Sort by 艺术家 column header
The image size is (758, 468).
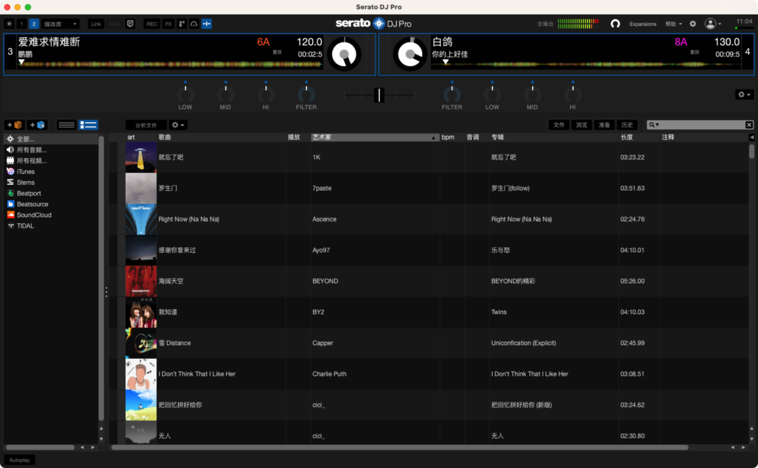click(375, 137)
